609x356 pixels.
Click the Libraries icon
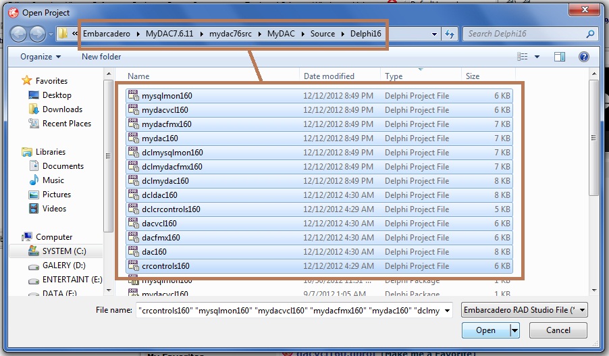(27, 151)
